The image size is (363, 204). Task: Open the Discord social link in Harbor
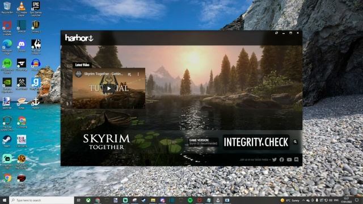[296, 160]
